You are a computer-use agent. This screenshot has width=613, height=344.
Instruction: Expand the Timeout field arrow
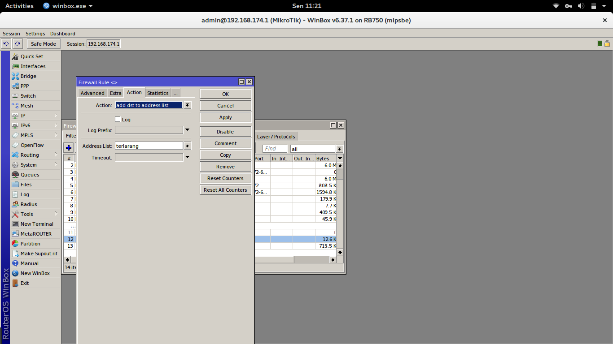pos(187,157)
